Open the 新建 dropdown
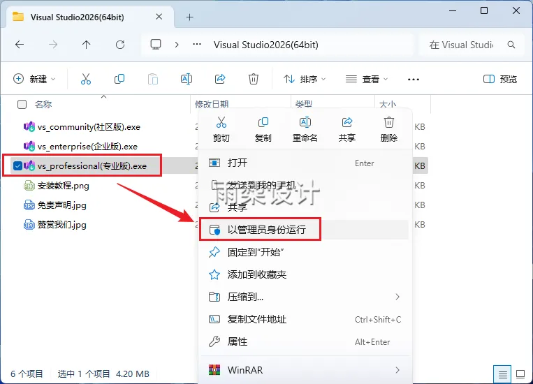 coord(34,79)
